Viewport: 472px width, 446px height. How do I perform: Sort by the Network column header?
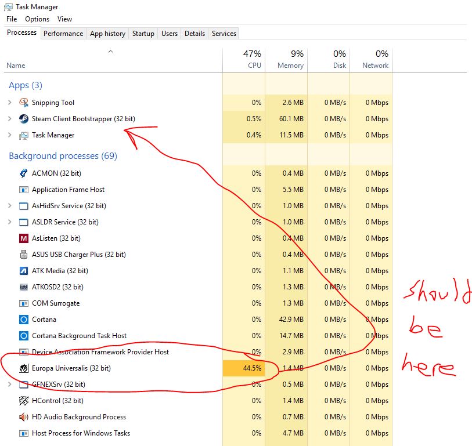(371, 60)
